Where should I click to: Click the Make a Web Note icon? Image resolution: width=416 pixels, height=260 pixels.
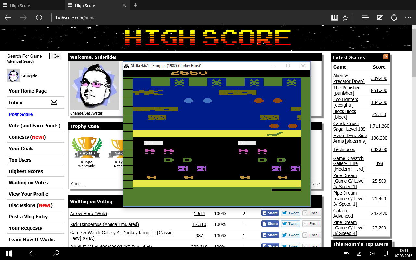click(379, 18)
